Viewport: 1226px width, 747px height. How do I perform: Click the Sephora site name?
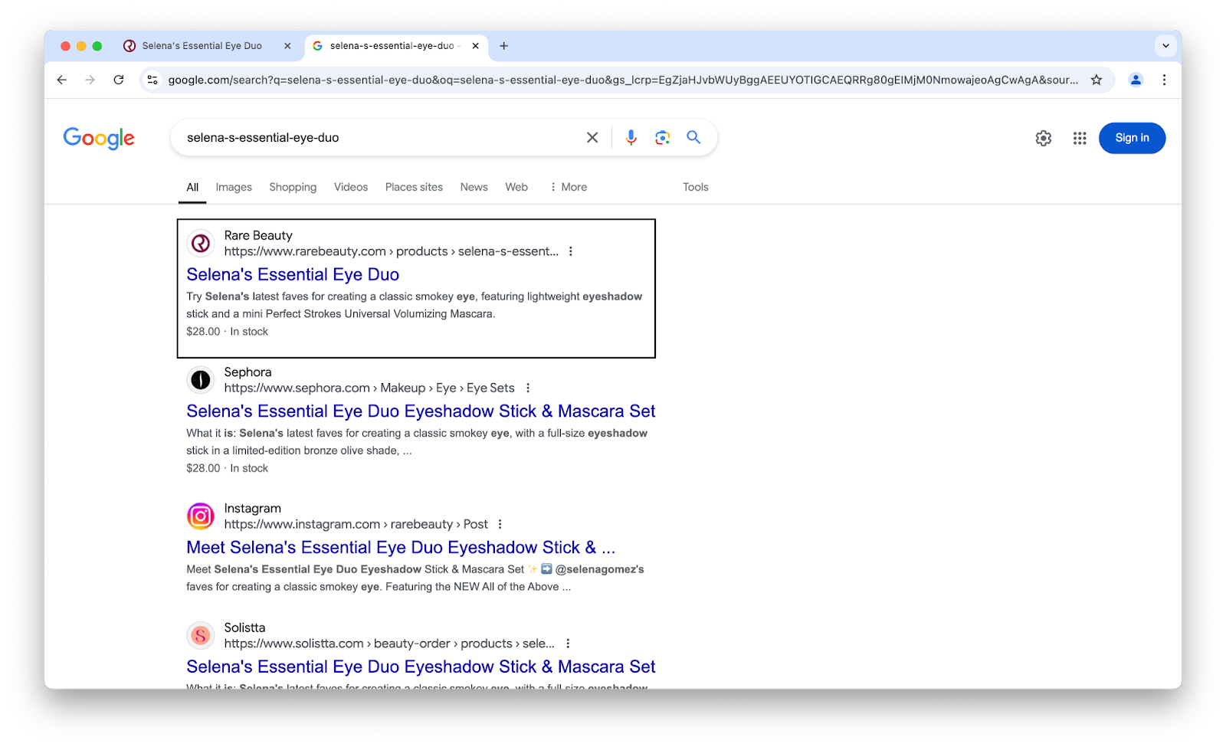[247, 372]
